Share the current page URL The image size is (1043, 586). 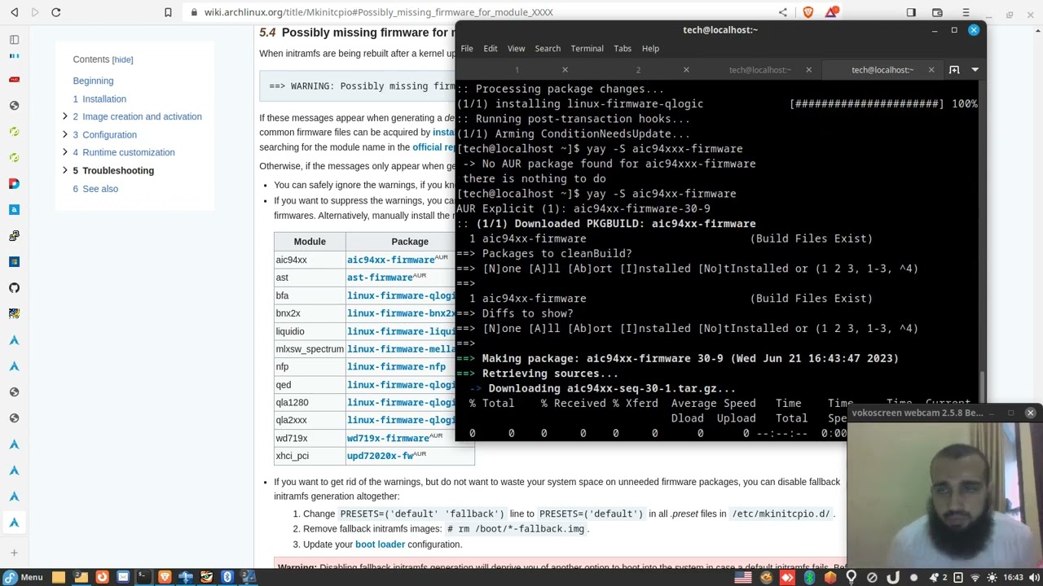[x=783, y=12]
